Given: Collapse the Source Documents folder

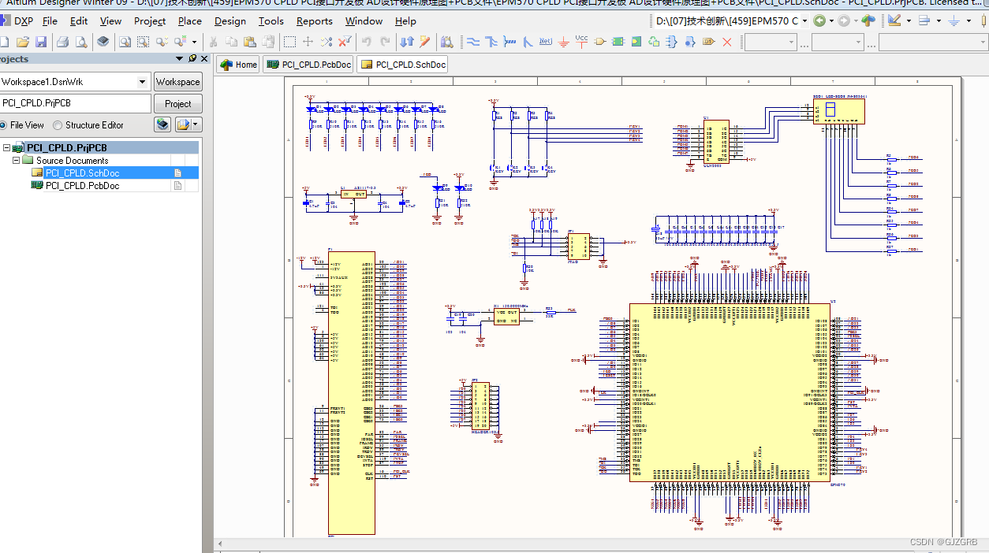Looking at the screenshot, I should point(17,160).
